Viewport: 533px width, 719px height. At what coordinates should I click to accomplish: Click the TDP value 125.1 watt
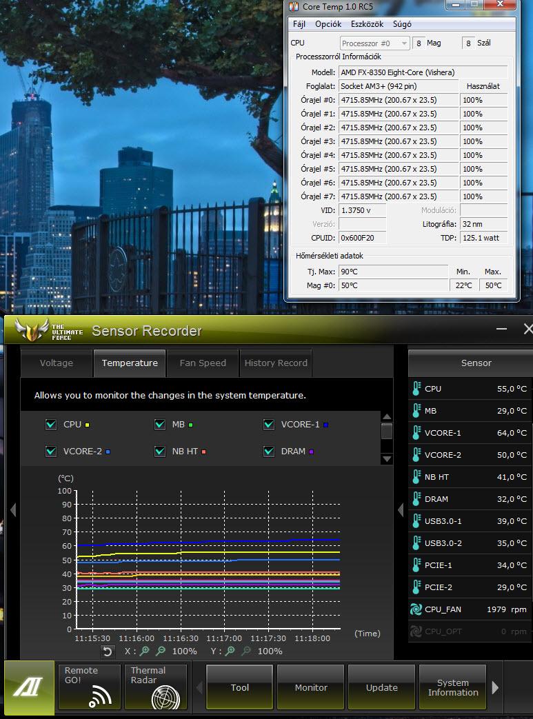(483, 238)
